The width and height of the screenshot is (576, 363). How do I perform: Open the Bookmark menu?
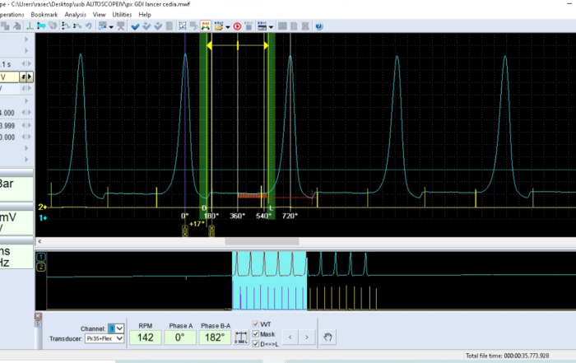click(44, 15)
